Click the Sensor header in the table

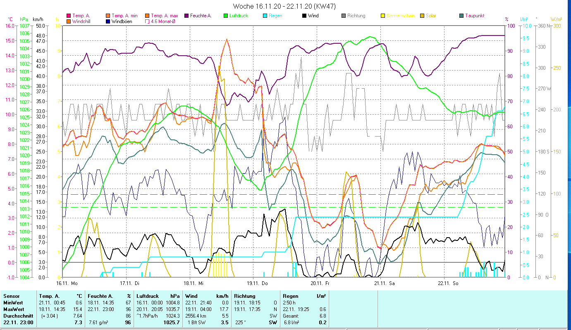pyautogui.click(x=11, y=296)
